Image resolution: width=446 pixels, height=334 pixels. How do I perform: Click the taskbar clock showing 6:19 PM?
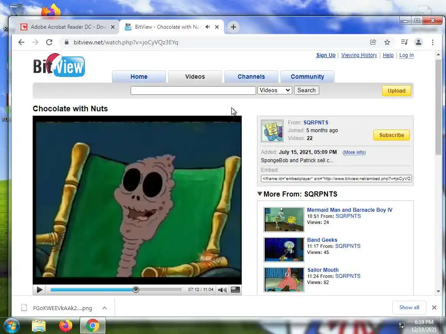coord(424,326)
